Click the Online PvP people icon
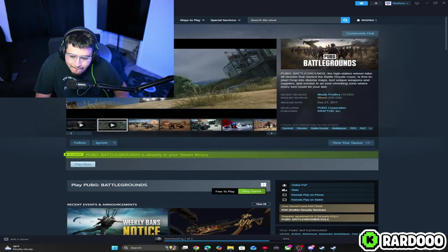448x252 pixels. coord(284,185)
